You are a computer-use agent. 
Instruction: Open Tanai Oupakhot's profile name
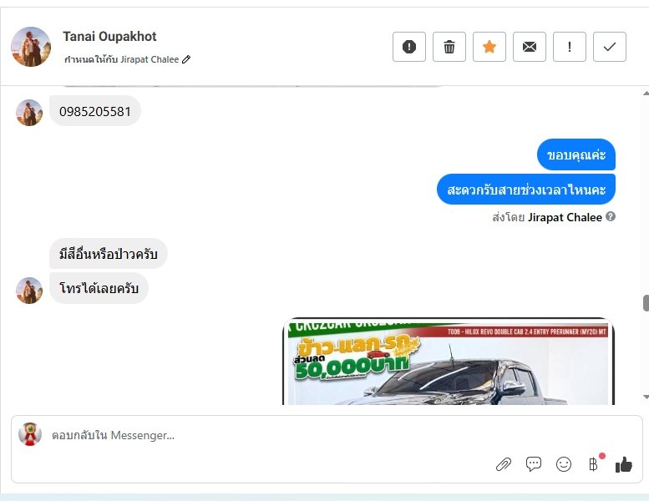pos(109,37)
